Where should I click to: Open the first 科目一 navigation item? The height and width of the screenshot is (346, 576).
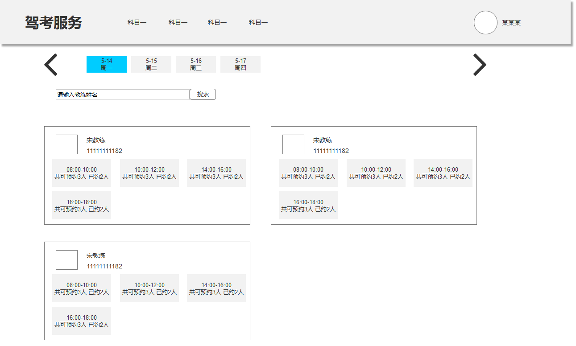coord(137,23)
